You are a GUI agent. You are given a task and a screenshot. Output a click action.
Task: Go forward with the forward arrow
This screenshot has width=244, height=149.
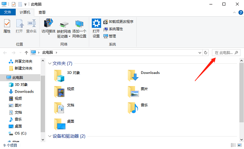tap(13, 53)
